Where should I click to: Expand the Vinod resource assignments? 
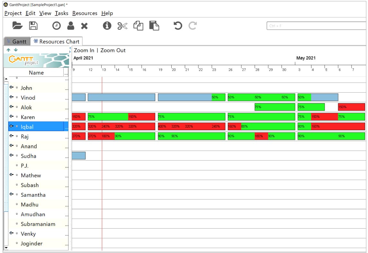pos(12,97)
